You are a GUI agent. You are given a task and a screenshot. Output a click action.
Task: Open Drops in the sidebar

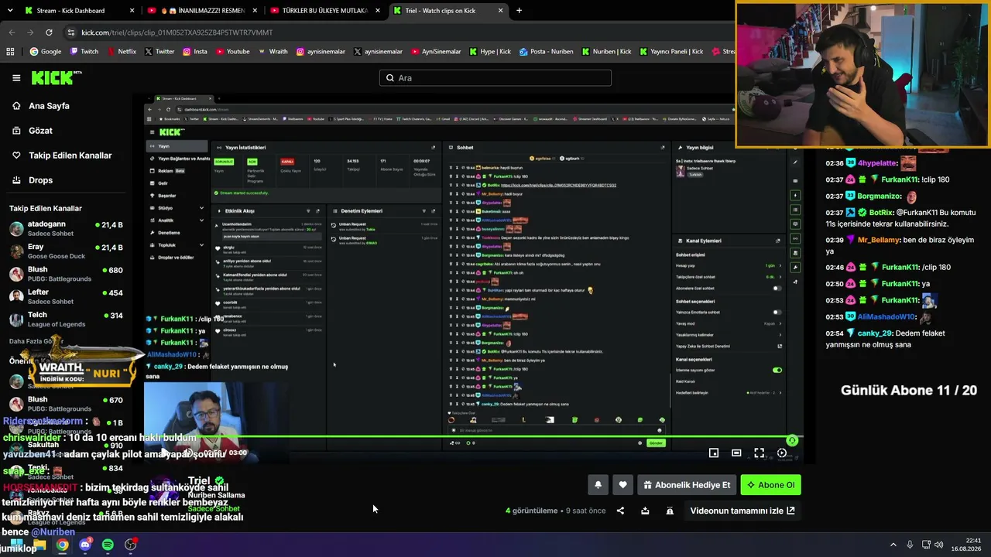40,180
